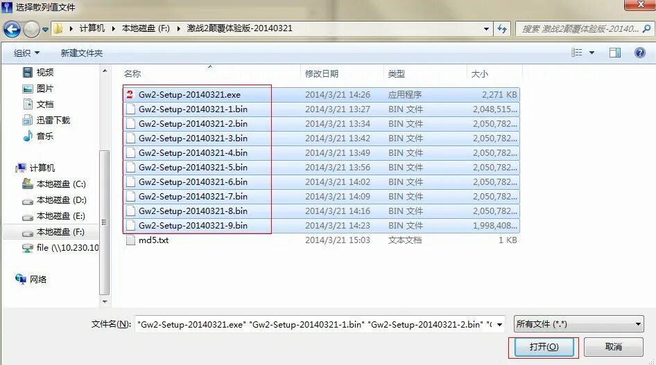Screen dimensions: 656x365
Task: Click 新建文件夹 button
Action: pyautogui.click(x=82, y=53)
